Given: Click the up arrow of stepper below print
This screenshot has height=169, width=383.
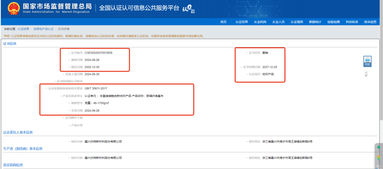Looking at the screenshot, I should (x=366, y=72).
